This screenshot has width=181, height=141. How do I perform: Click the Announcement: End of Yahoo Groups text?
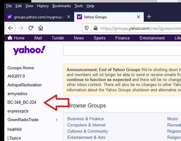pyautogui.click(x=103, y=70)
